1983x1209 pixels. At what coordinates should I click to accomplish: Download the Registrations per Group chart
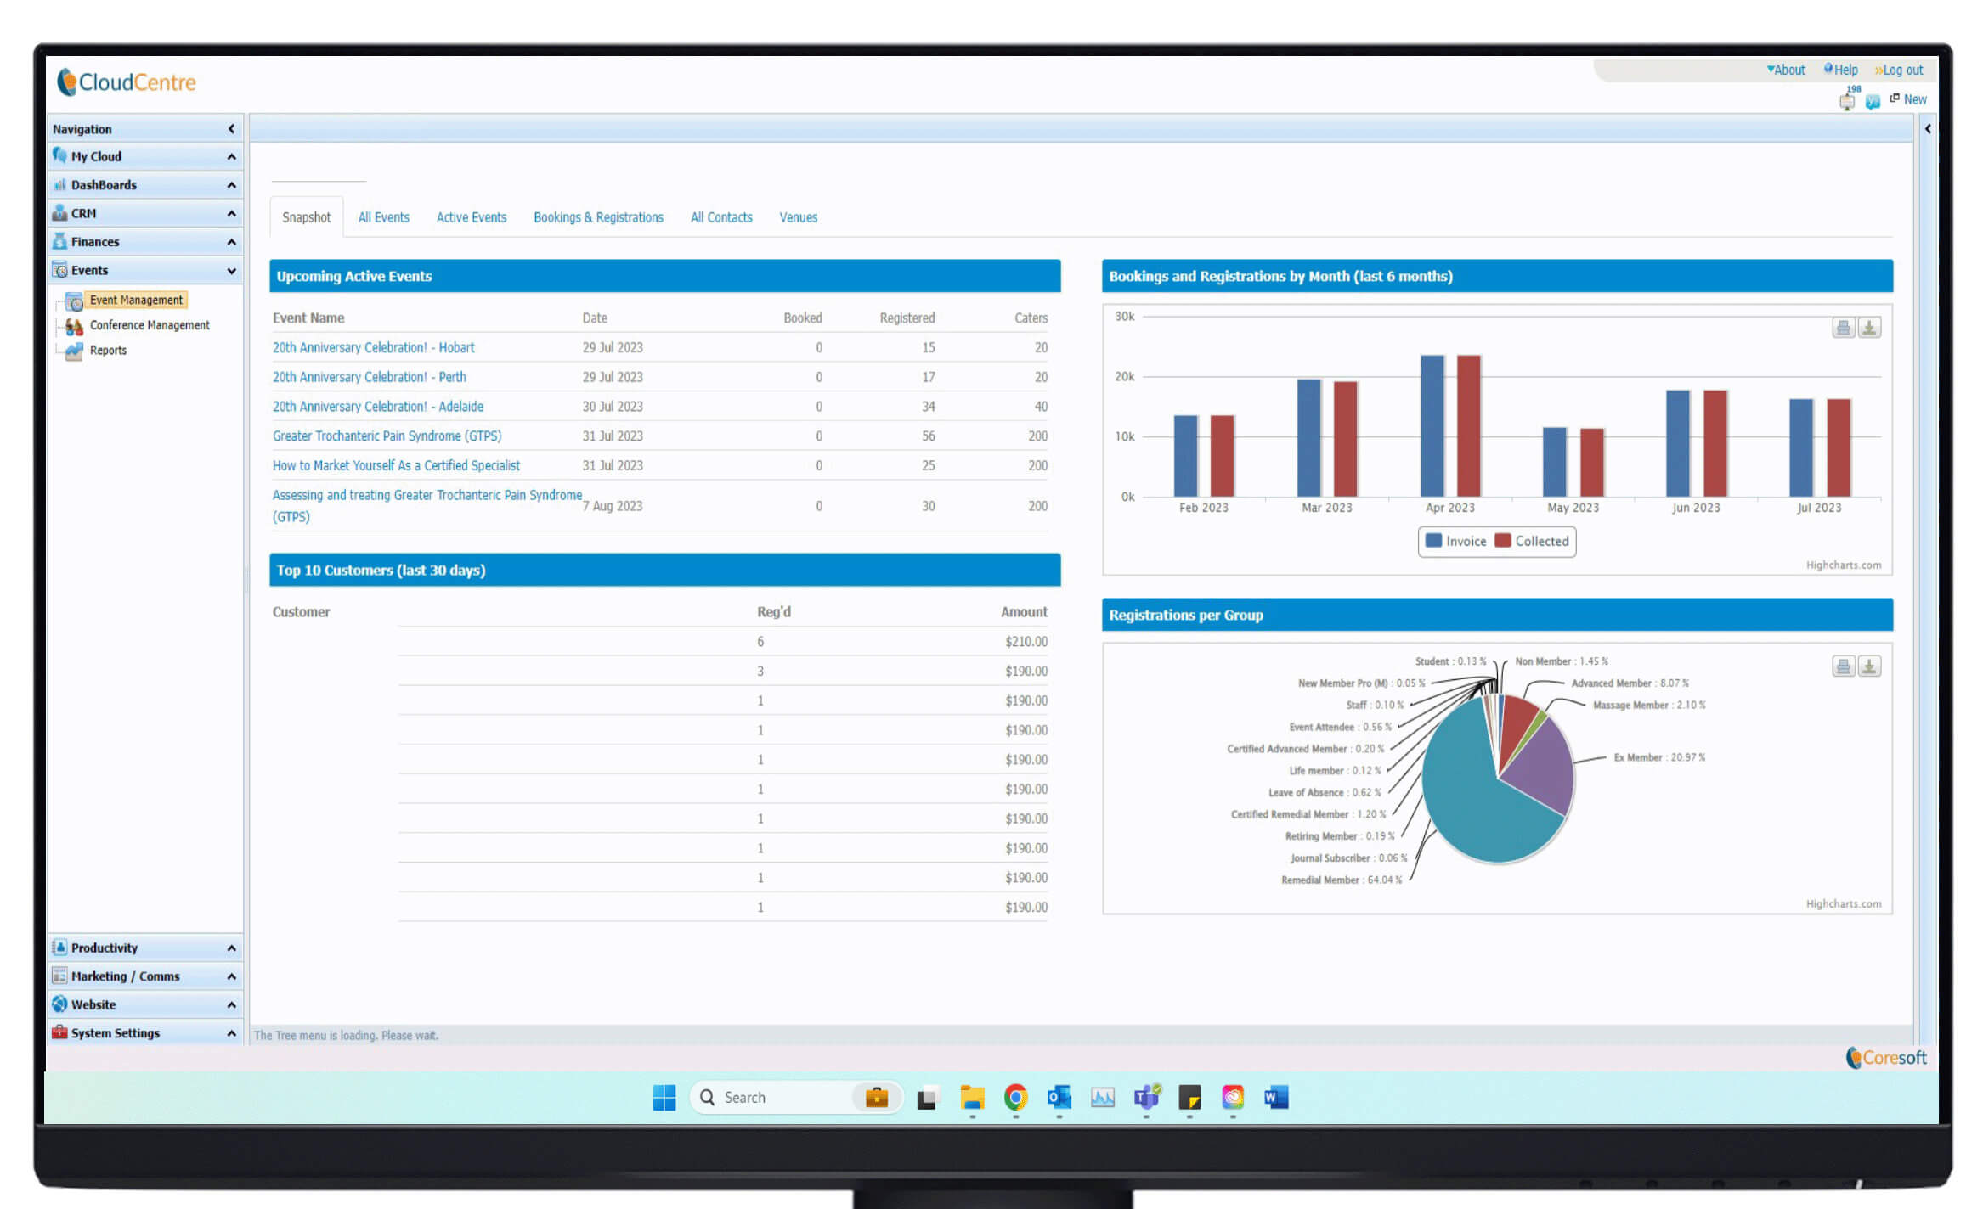1868,666
